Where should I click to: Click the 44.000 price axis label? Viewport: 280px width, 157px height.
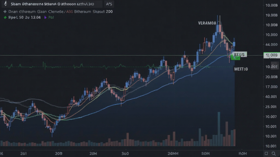(272, 44)
